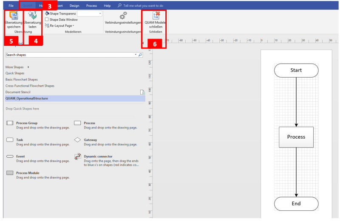Image resolution: width=340 pixels, height=221 pixels.
Task: Click the Modellieren group label
Action: point(73,32)
